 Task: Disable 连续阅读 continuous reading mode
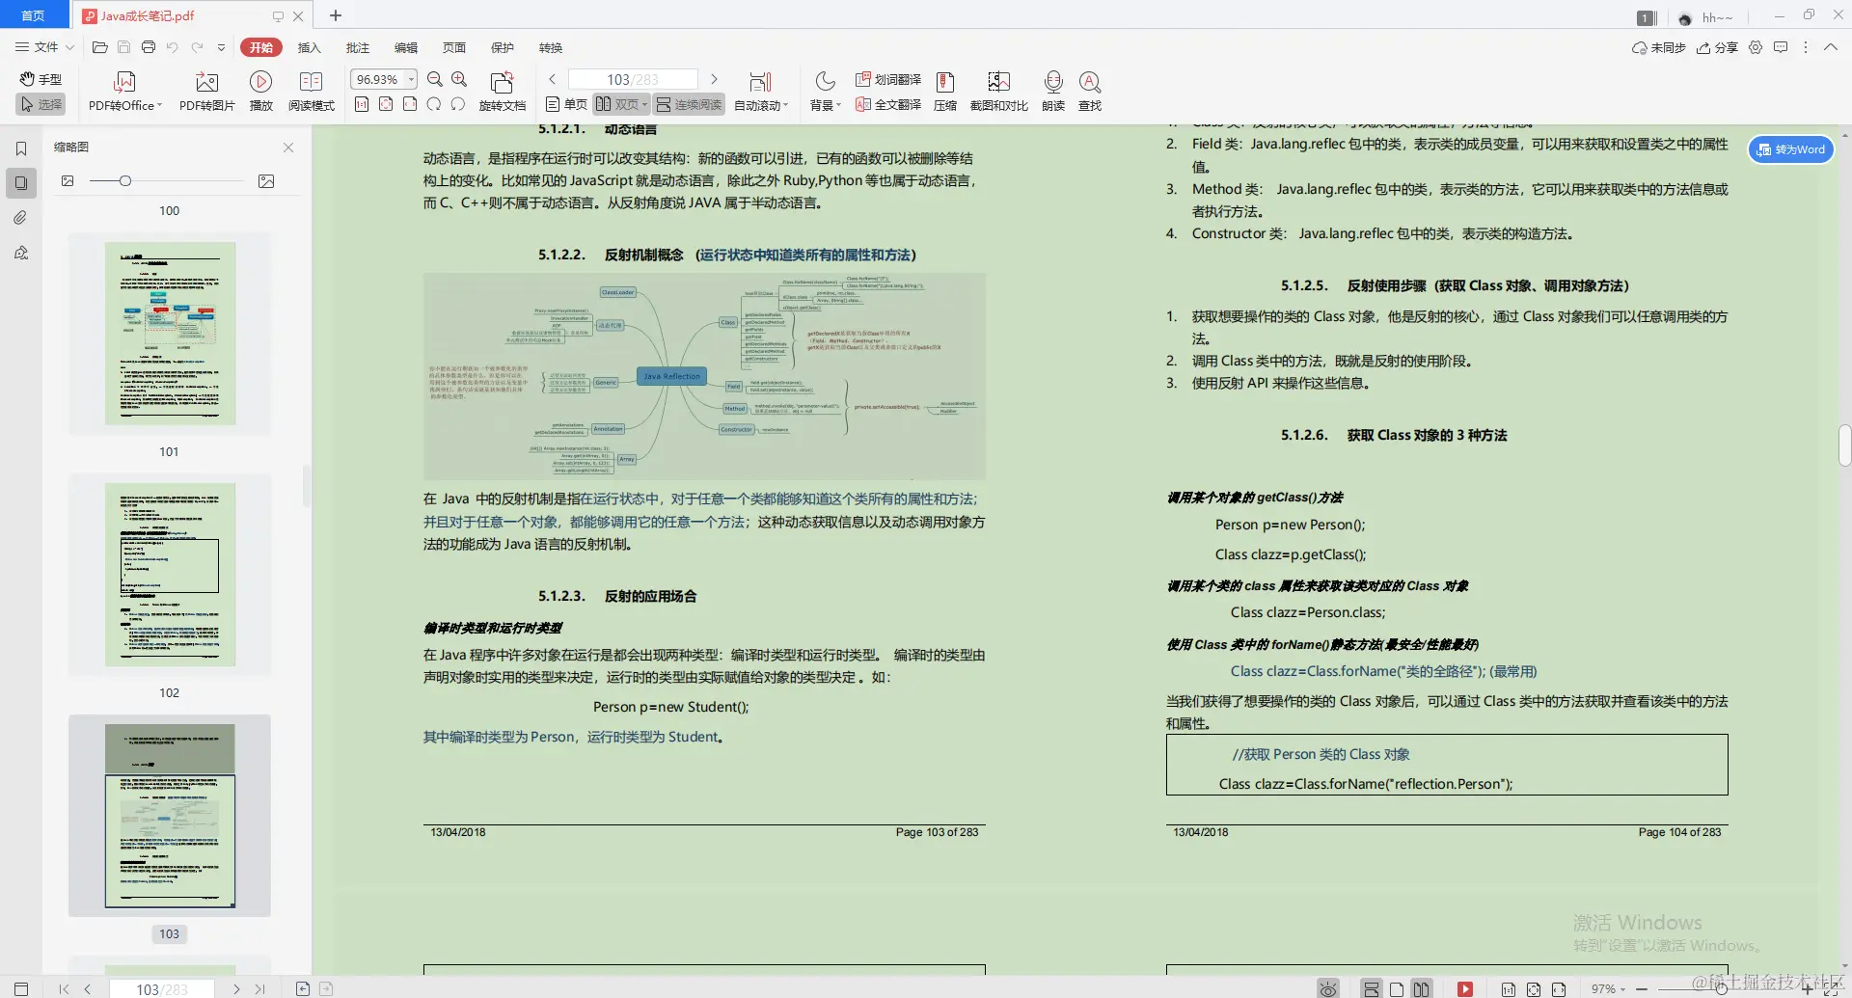[688, 104]
